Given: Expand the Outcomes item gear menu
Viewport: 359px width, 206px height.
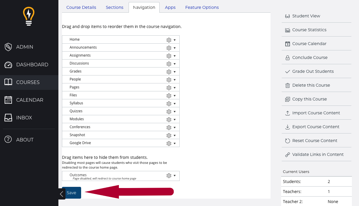Looking at the screenshot, I should [x=171, y=176].
